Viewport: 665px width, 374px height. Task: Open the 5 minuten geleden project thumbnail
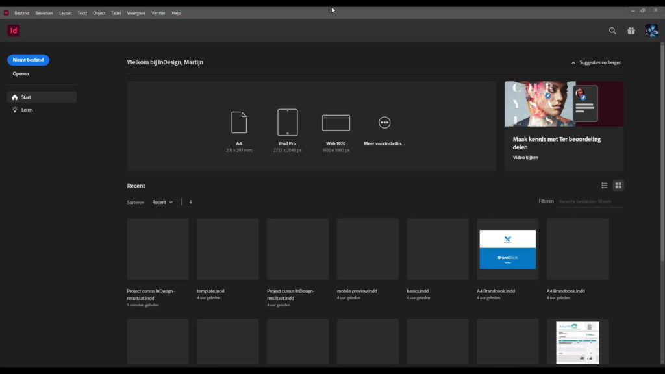click(x=158, y=249)
